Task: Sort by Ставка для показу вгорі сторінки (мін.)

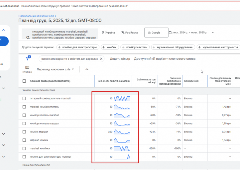Action: click(x=220, y=81)
